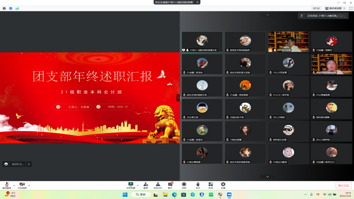354x199 pixels.
Task: Open meeting Settings (设置) gear
Action: click(x=223, y=184)
